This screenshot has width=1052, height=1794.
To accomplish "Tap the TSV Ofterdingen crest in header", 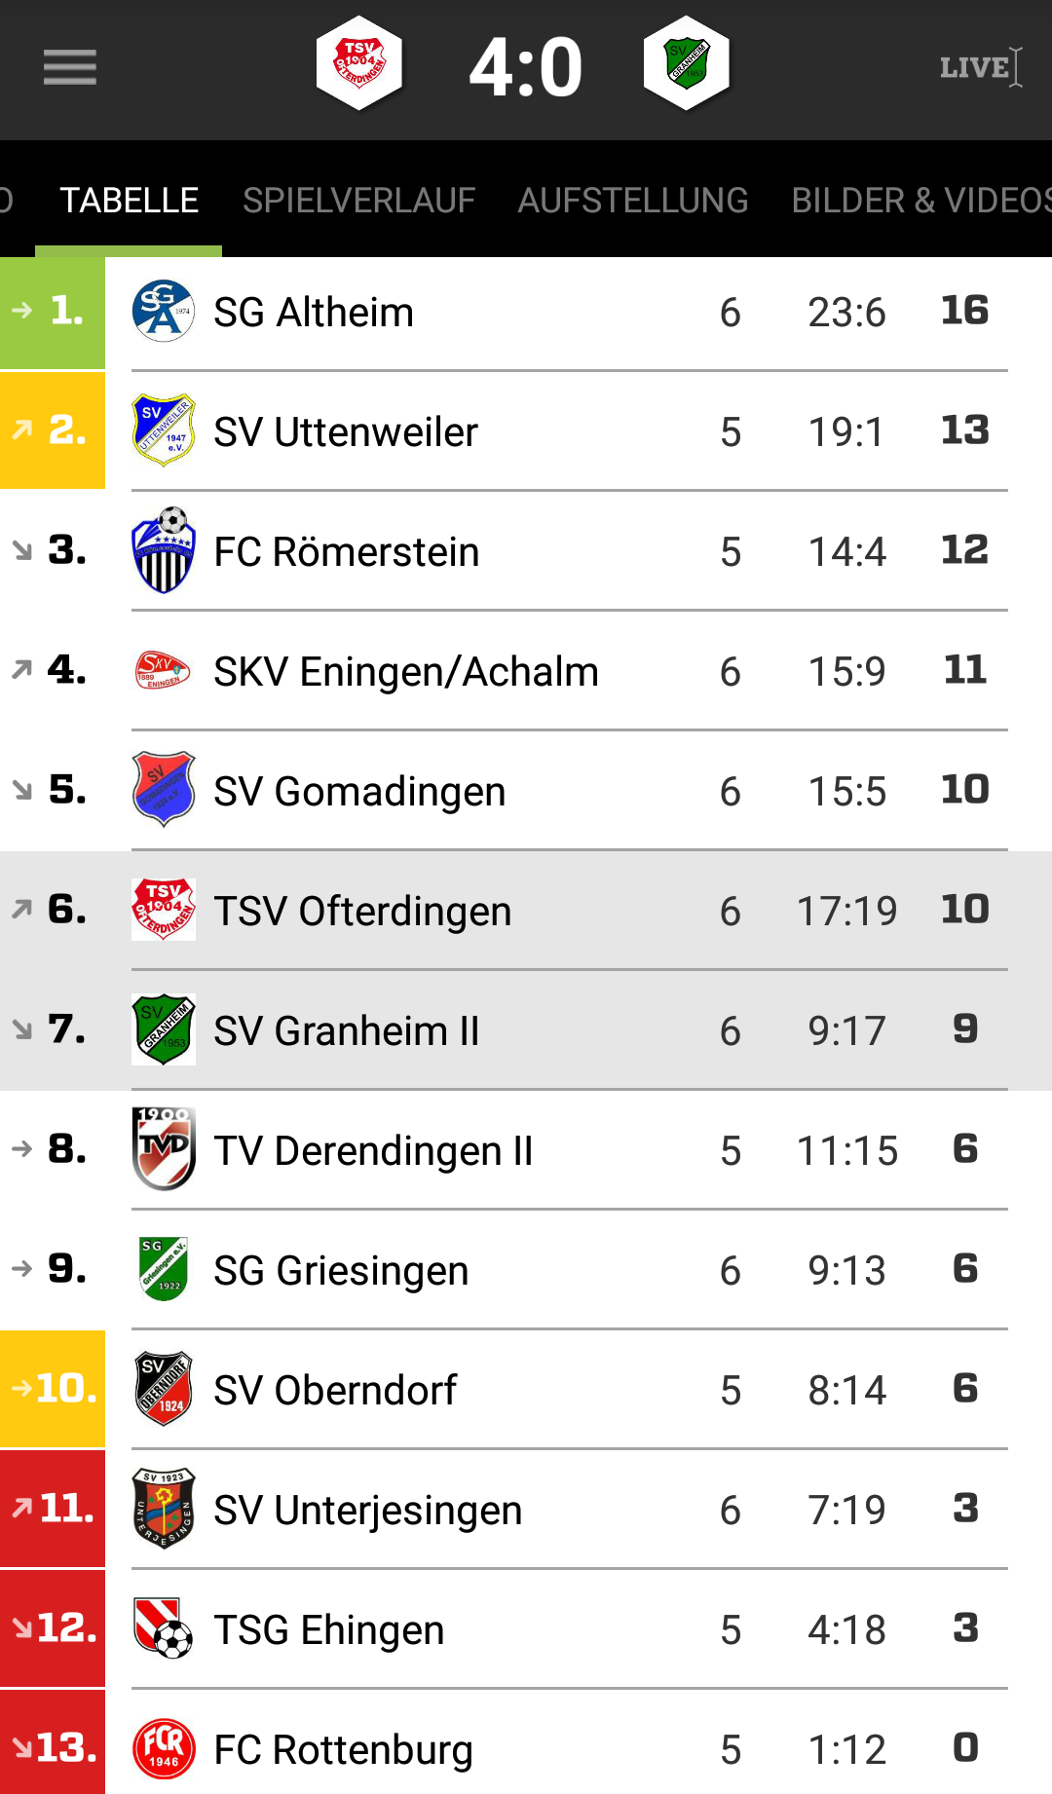I will [x=359, y=64].
